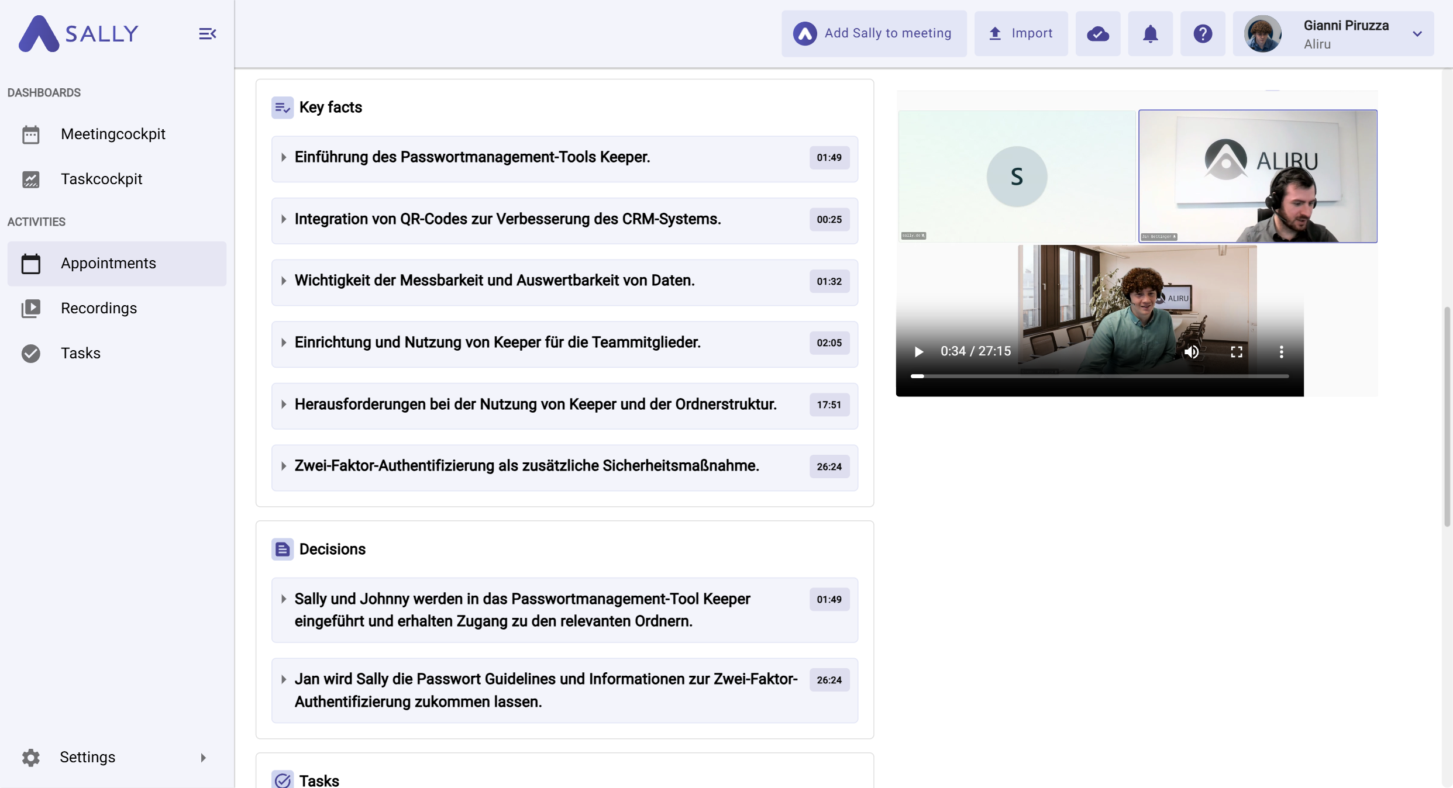Image resolution: width=1453 pixels, height=788 pixels.
Task: Enter fullscreen video mode
Action: (1236, 352)
